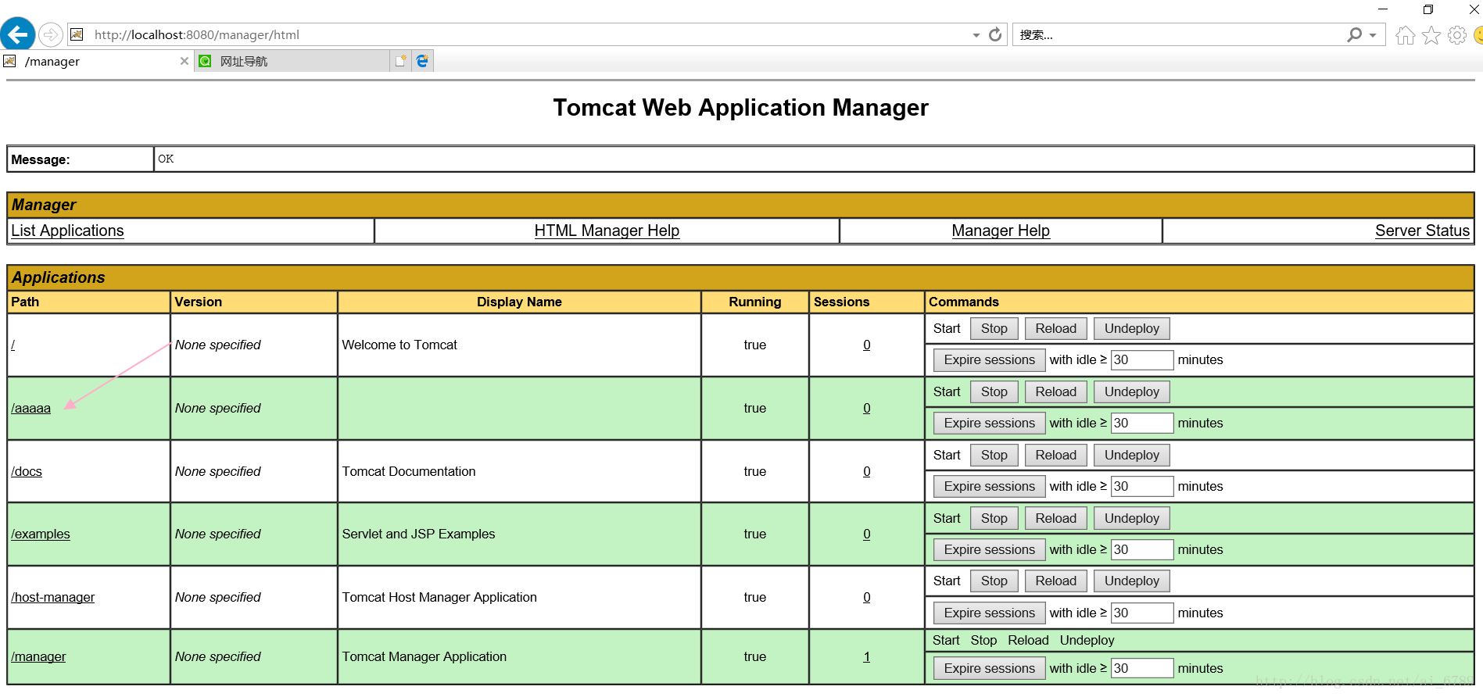Open the /manager application link

[38, 656]
